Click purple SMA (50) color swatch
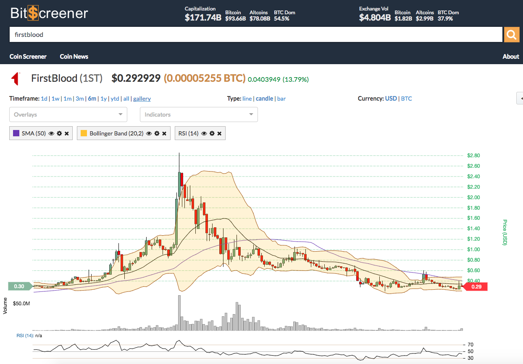This screenshot has height=364, width=523. 16,133
